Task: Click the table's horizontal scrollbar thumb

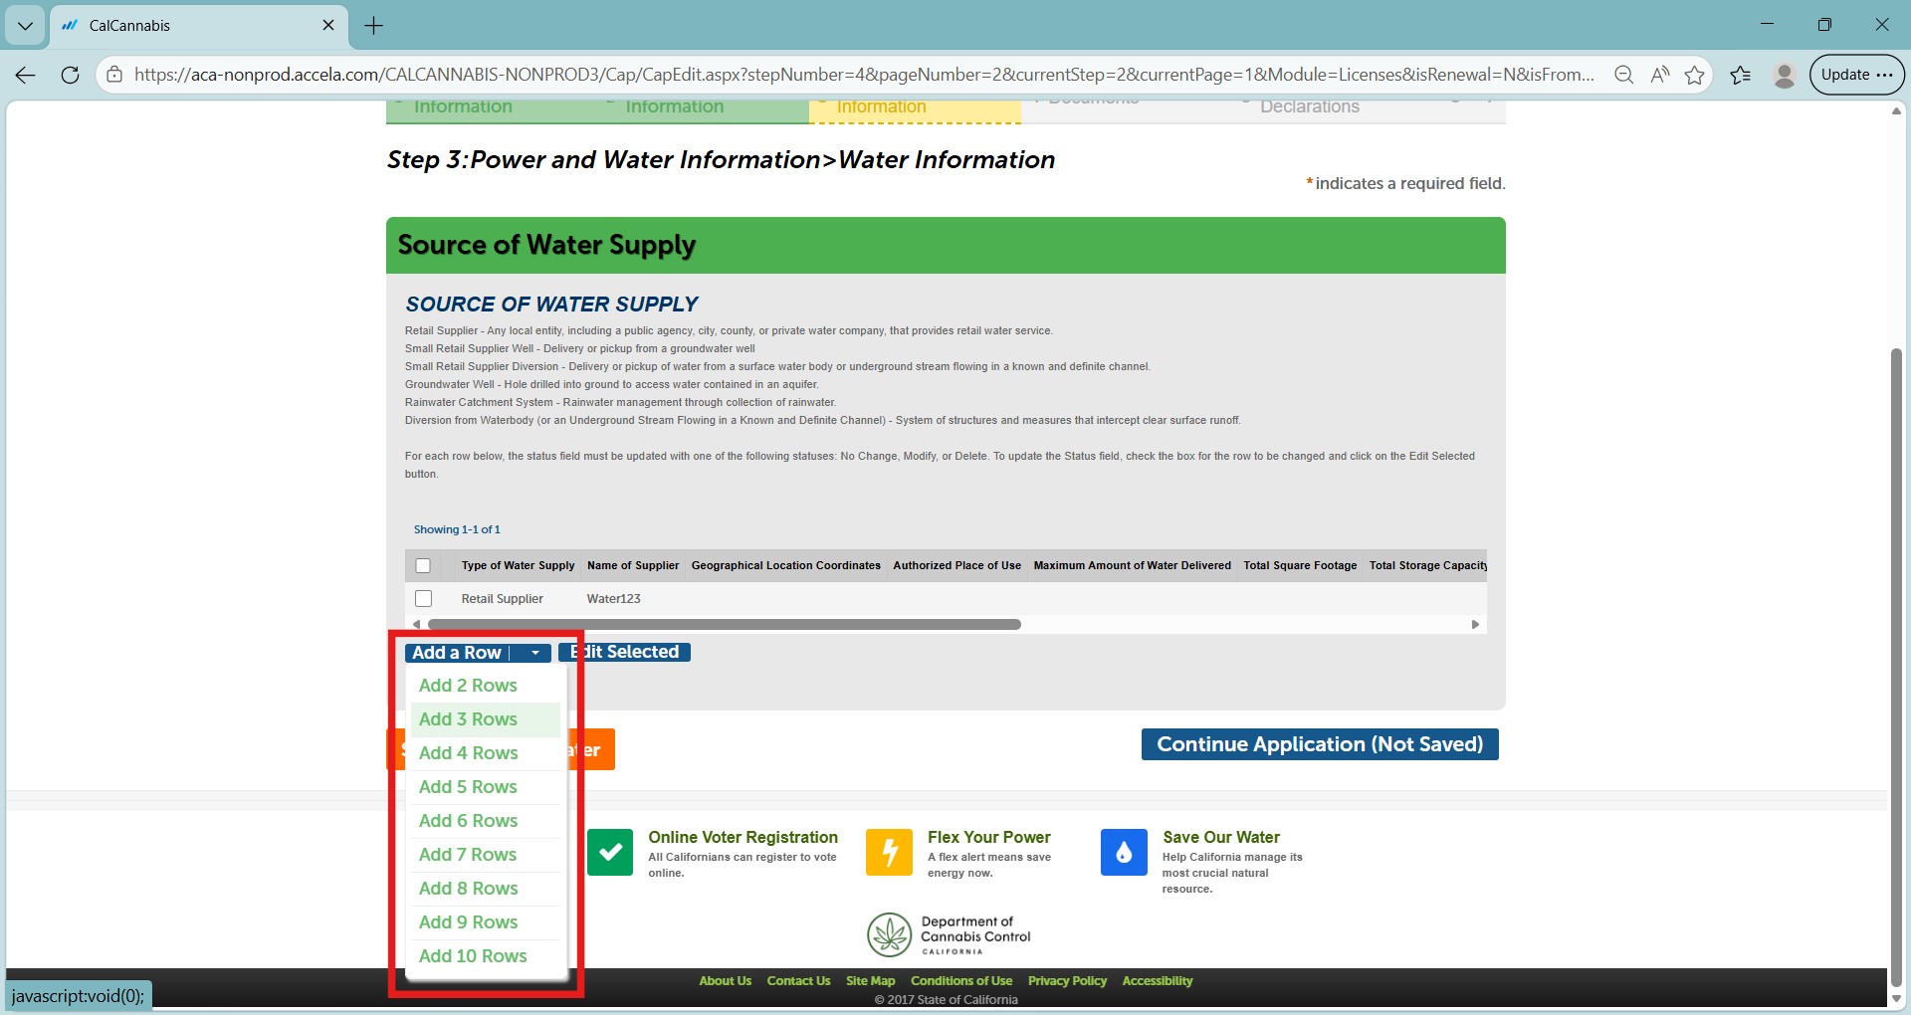Action: click(724, 624)
